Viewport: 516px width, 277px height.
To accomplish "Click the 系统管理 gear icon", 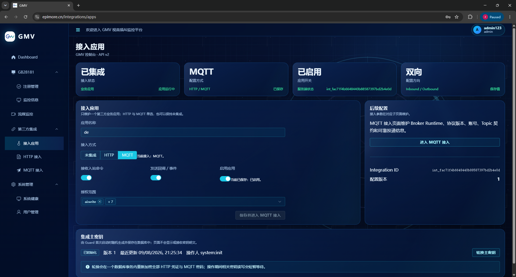I will pyautogui.click(x=13, y=184).
